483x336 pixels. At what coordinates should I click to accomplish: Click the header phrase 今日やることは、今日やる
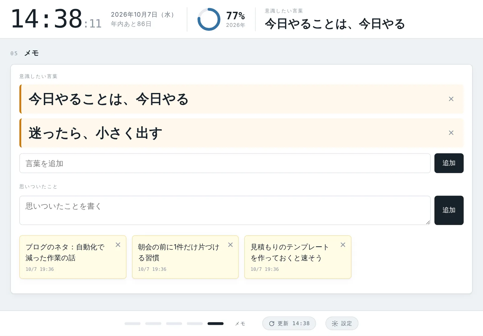[335, 24]
